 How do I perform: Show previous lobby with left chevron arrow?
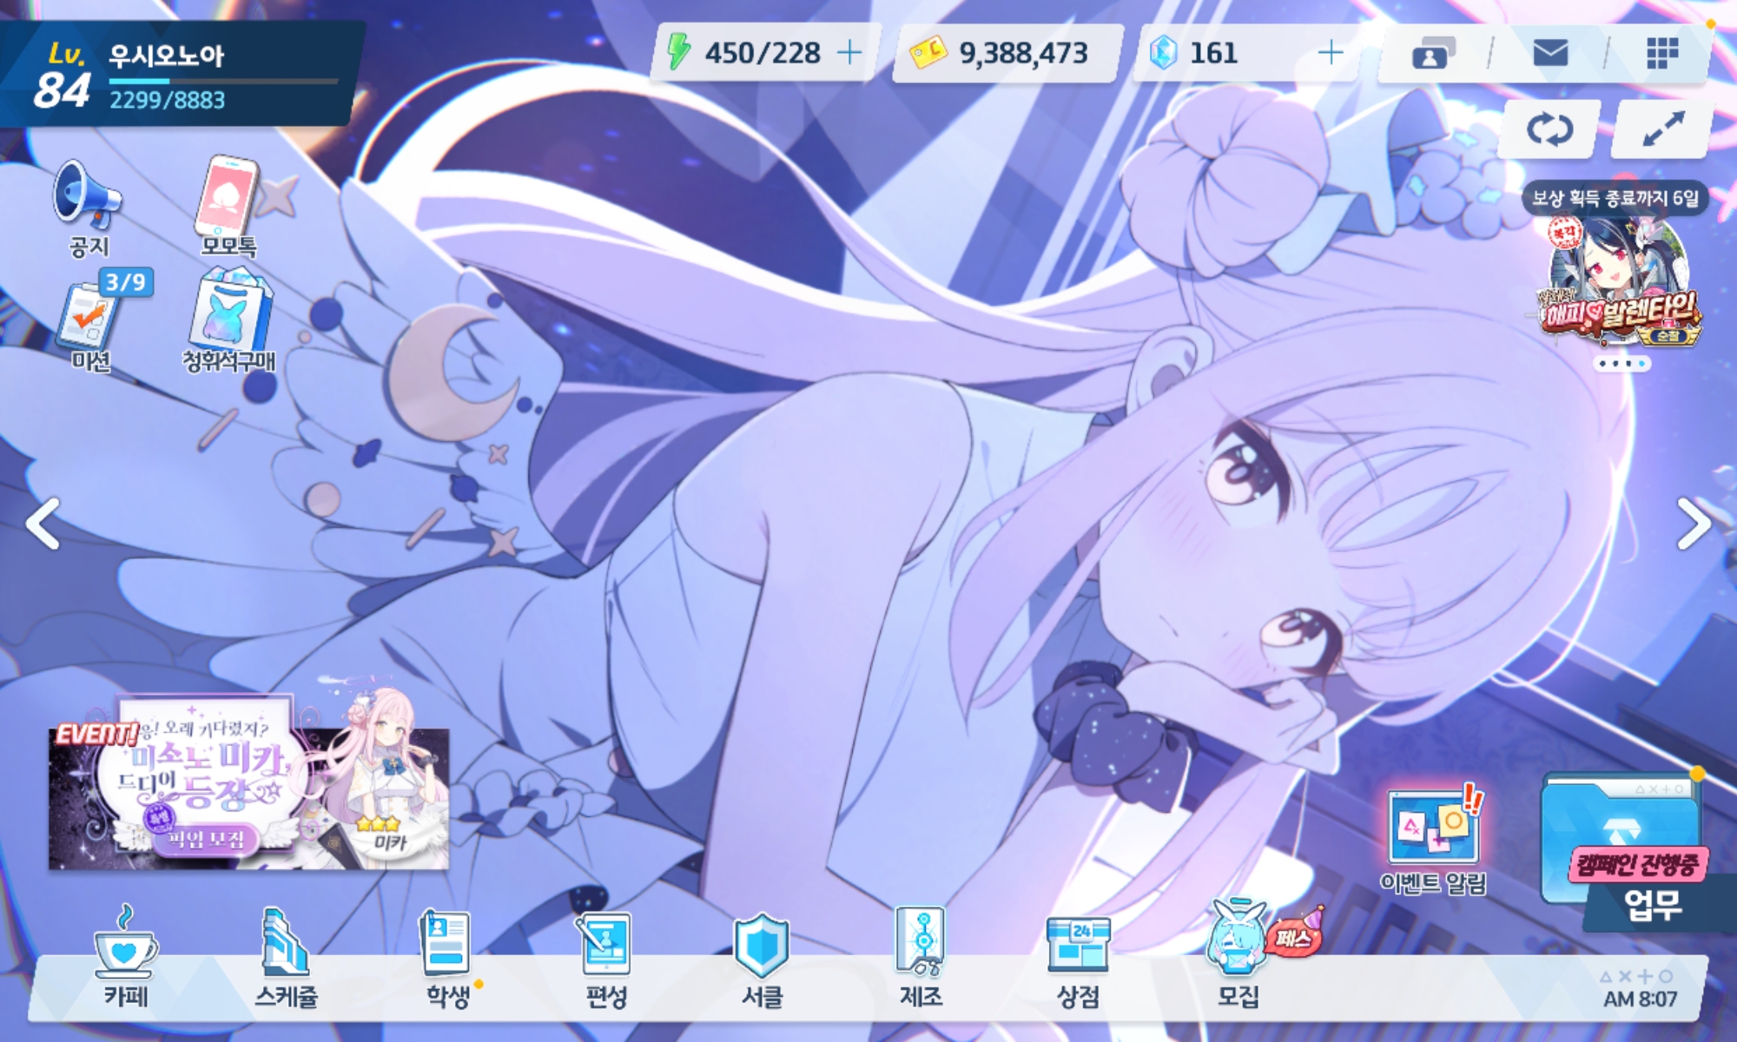43,524
